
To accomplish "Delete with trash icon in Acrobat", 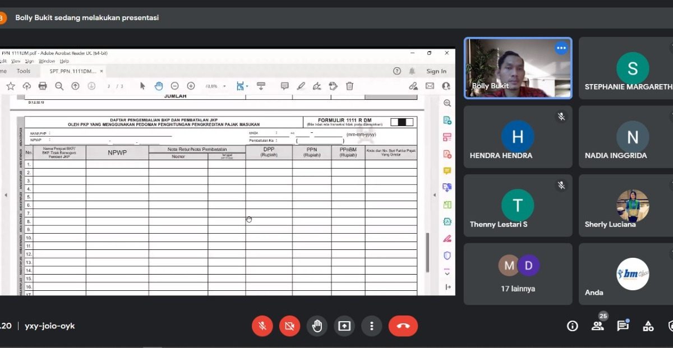I will [x=349, y=86].
